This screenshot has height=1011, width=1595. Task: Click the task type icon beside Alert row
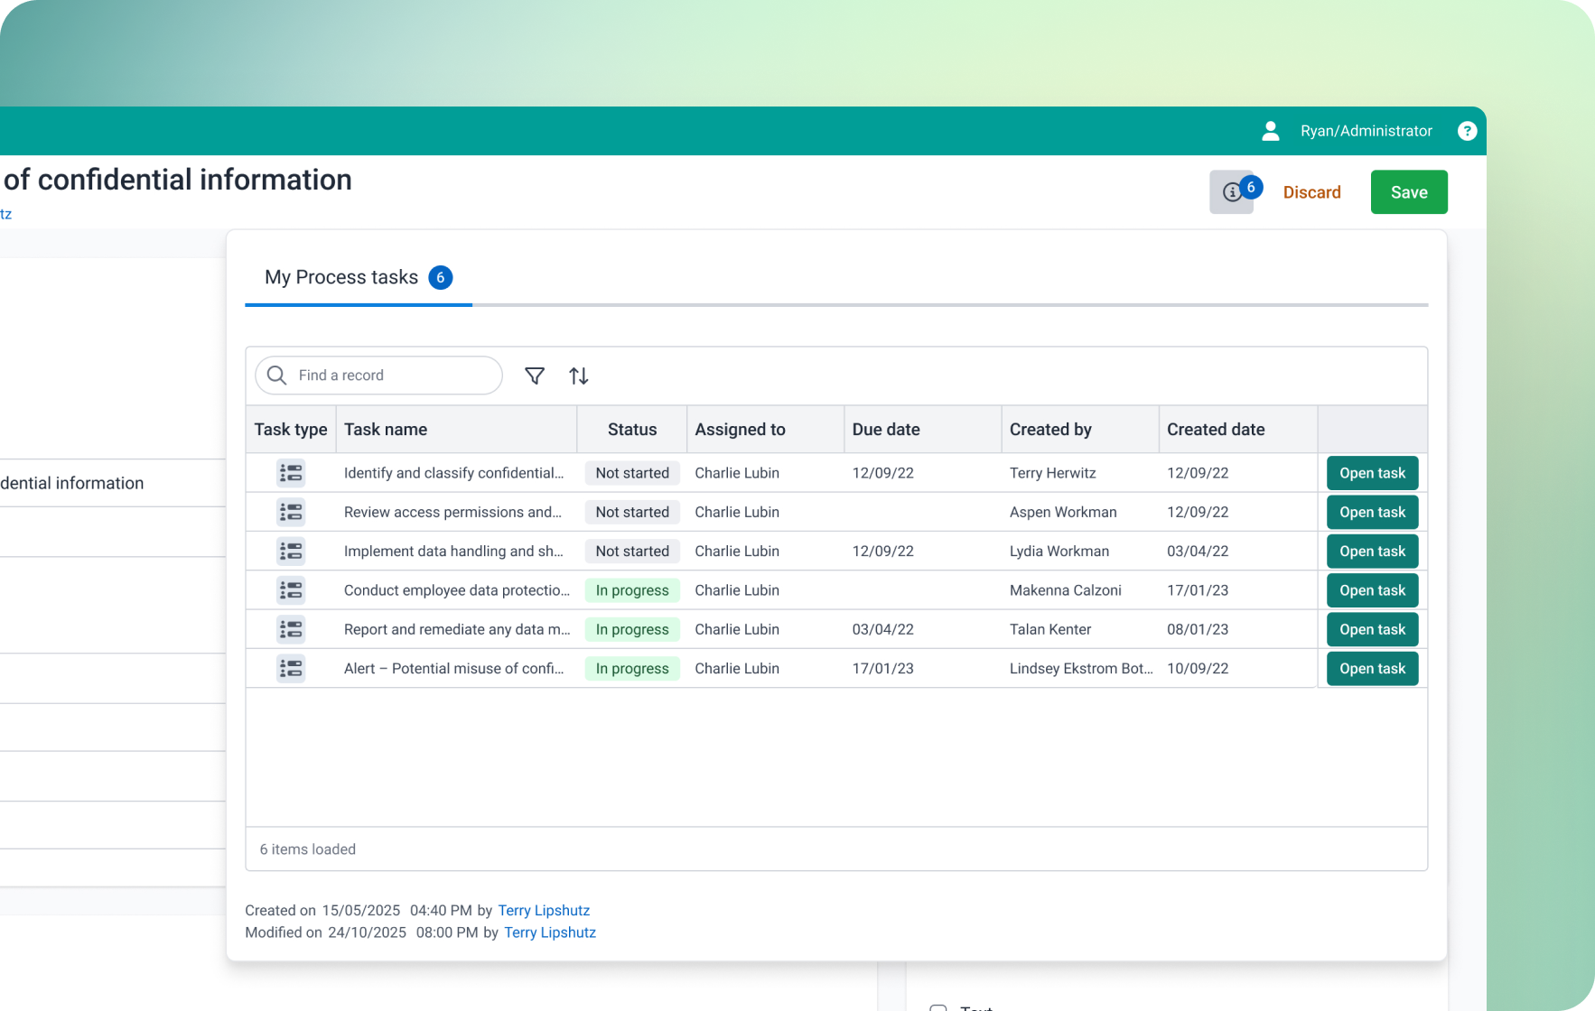click(291, 668)
